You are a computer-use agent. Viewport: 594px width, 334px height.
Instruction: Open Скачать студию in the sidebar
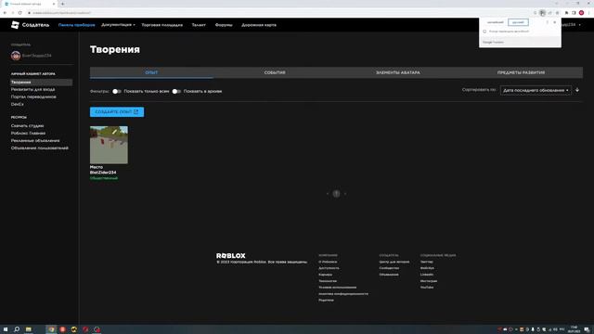pyautogui.click(x=27, y=126)
